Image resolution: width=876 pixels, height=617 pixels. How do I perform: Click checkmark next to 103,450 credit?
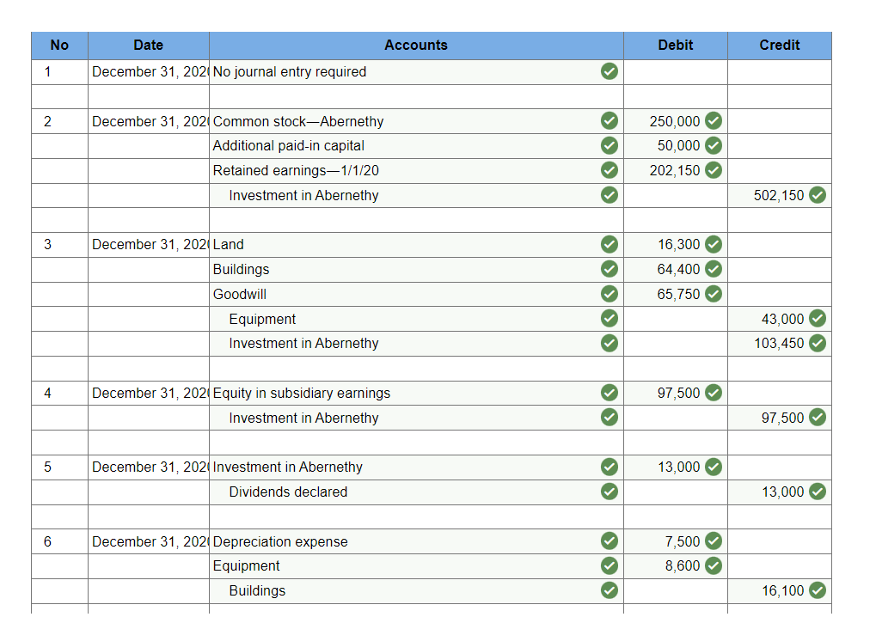(817, 343)
